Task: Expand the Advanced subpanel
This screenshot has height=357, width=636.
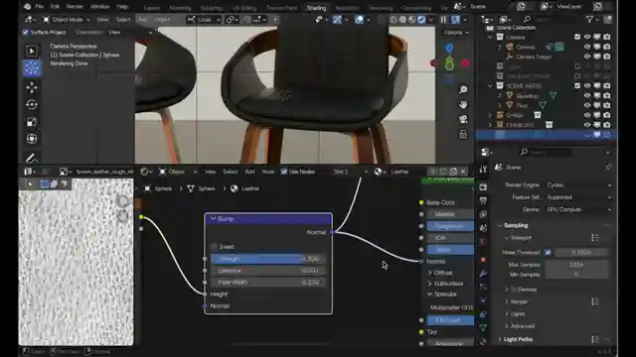Action: coord(507,326)
